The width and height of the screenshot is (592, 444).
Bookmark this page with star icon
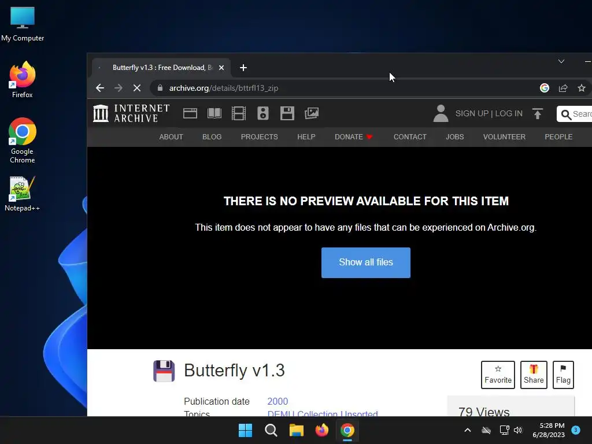(582, 88)
